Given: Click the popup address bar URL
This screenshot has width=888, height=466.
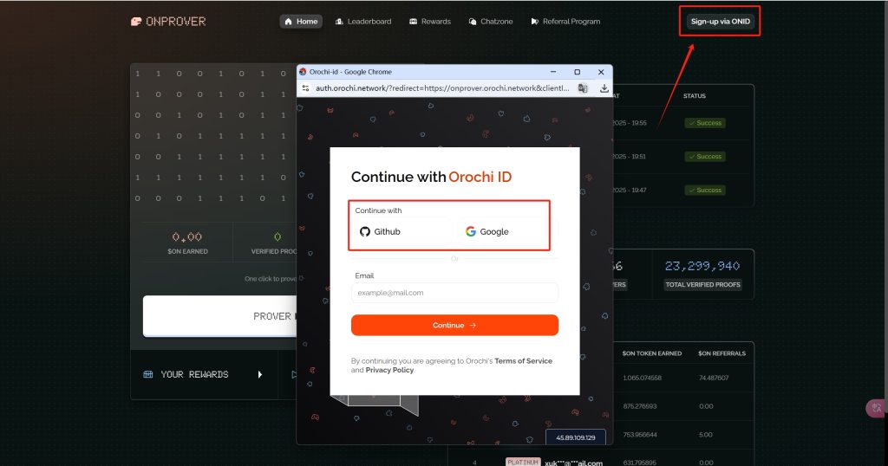Looking at the screenshot, I should [442, 88].
